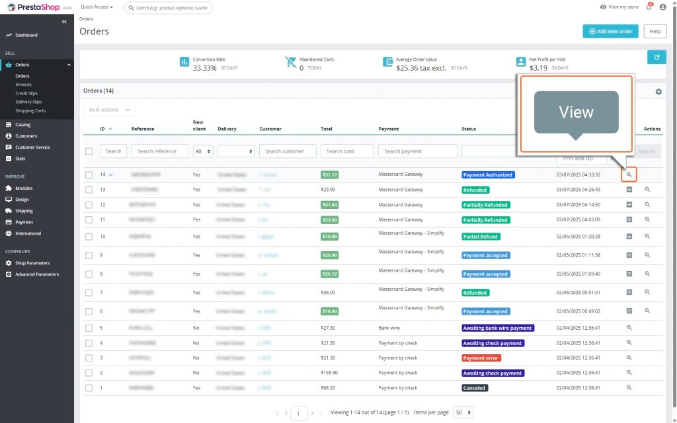This screenshot has height=423, width=677.
Task: Open Payment error status dropdown
Action: coord(481,358)
